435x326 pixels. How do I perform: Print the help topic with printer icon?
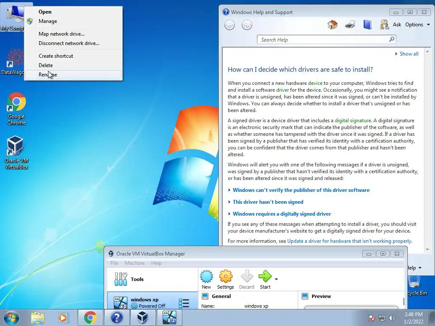coord(350,25)
